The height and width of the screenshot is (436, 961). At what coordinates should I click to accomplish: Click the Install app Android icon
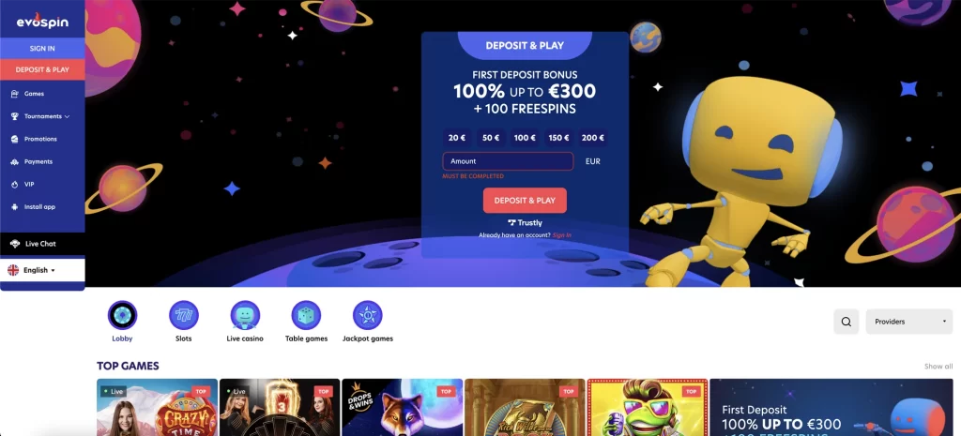point(15,207)
